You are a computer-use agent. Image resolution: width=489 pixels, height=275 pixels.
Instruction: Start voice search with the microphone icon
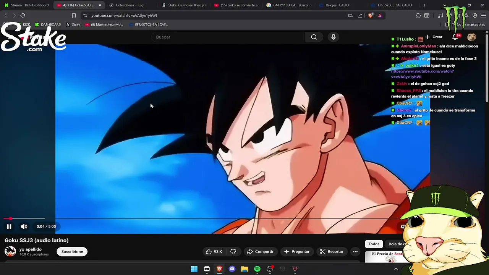[x=334, y=37]
